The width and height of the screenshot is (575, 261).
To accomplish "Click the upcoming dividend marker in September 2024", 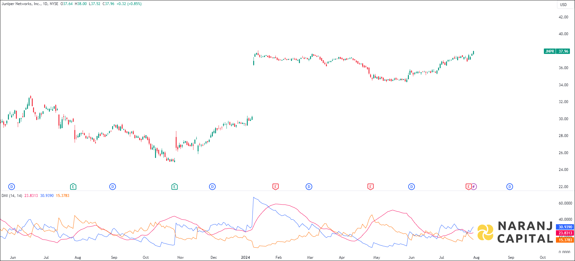I will pos(510,187).
